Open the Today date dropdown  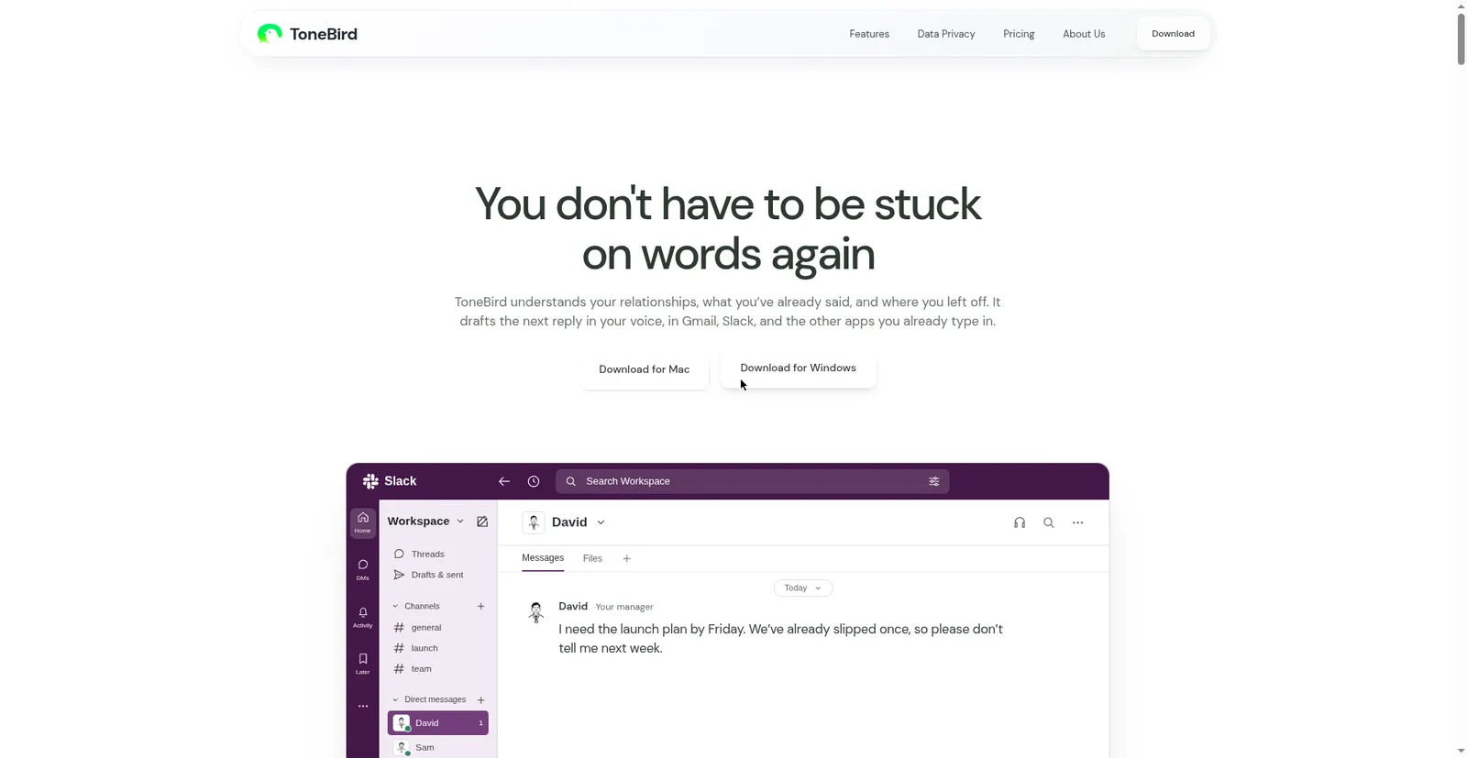[803, 588]
